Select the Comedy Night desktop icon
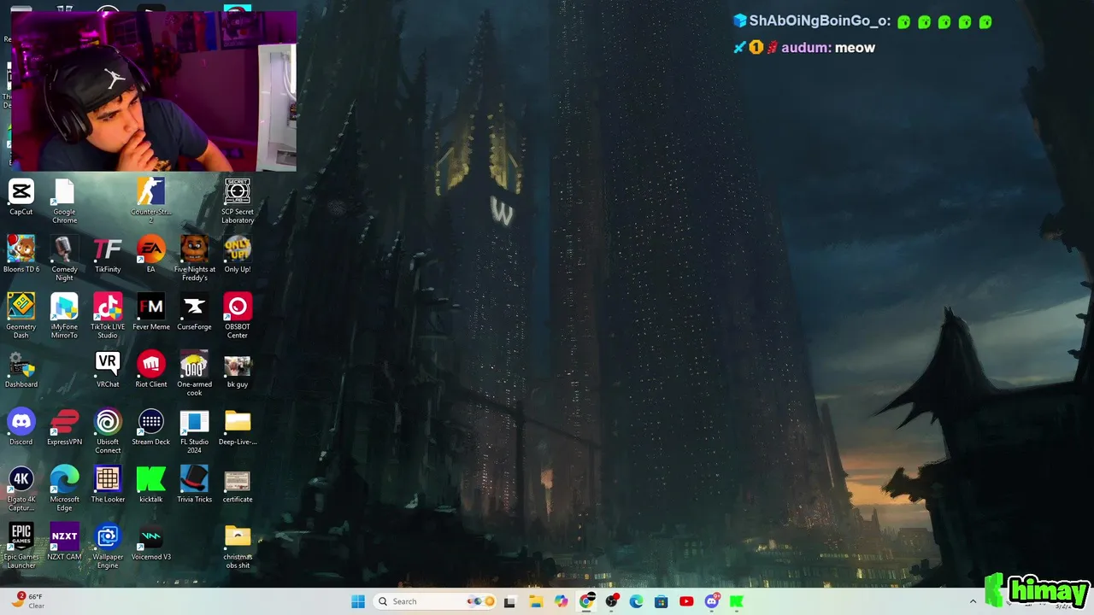1094x615 pixels. (64, 259)
